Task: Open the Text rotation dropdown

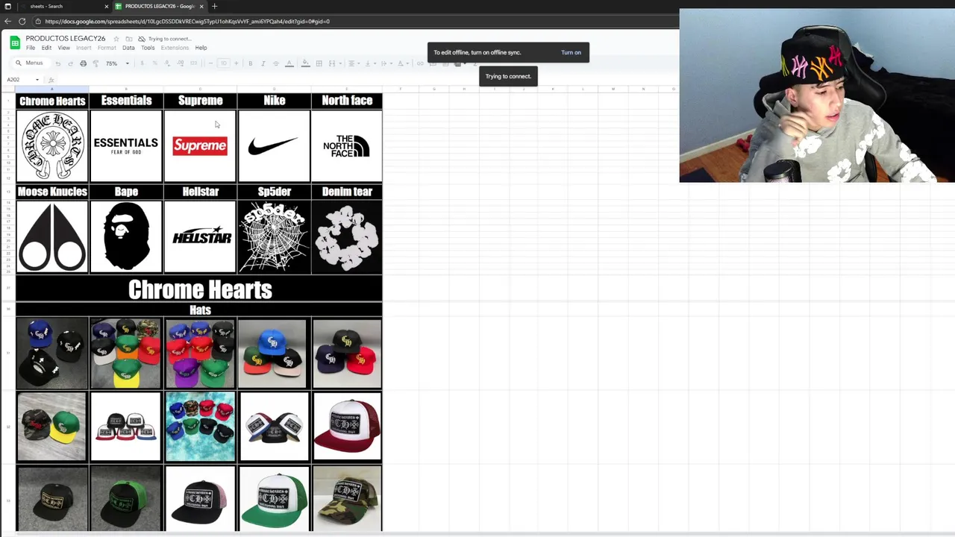Action: (403, 63)
